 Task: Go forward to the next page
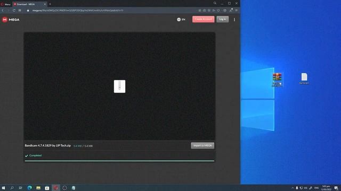[9, 11]
